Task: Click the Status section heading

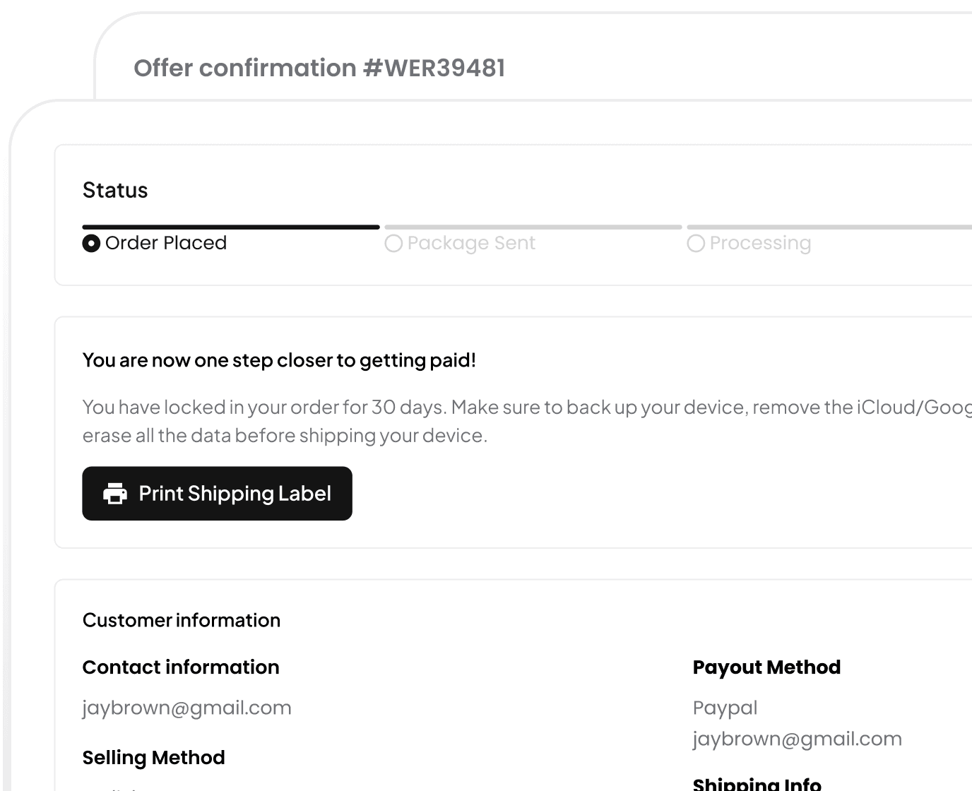Action: tap(115, 190)
